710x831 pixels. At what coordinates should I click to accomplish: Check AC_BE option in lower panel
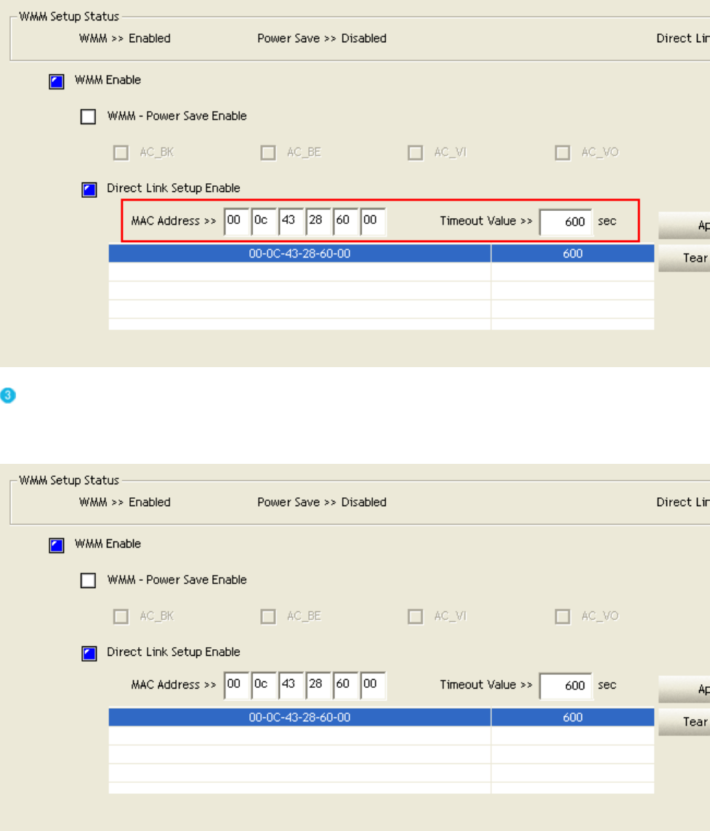[268, 617]
